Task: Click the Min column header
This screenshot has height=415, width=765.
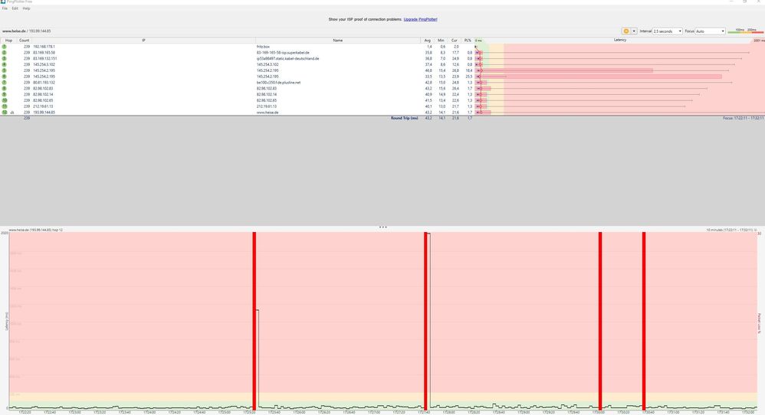Action: tap(441, 41)
